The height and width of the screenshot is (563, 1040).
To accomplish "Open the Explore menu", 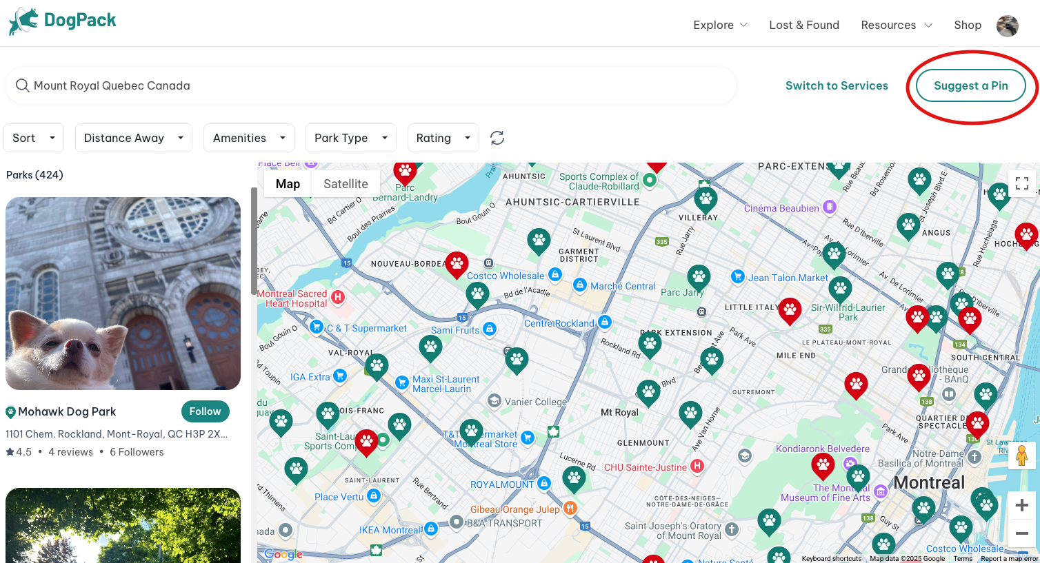I will point(720,25).
